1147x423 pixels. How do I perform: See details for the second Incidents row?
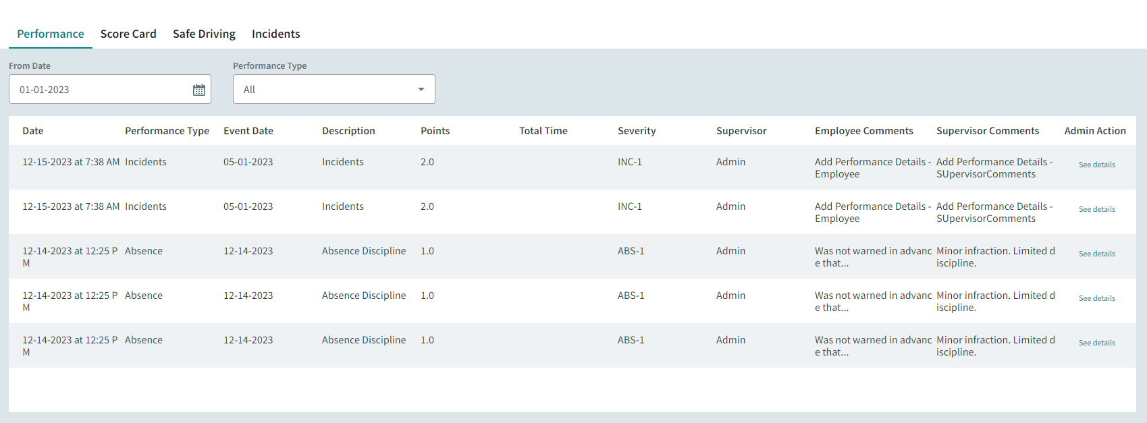pyautogui.click(x=1096, y=209)
